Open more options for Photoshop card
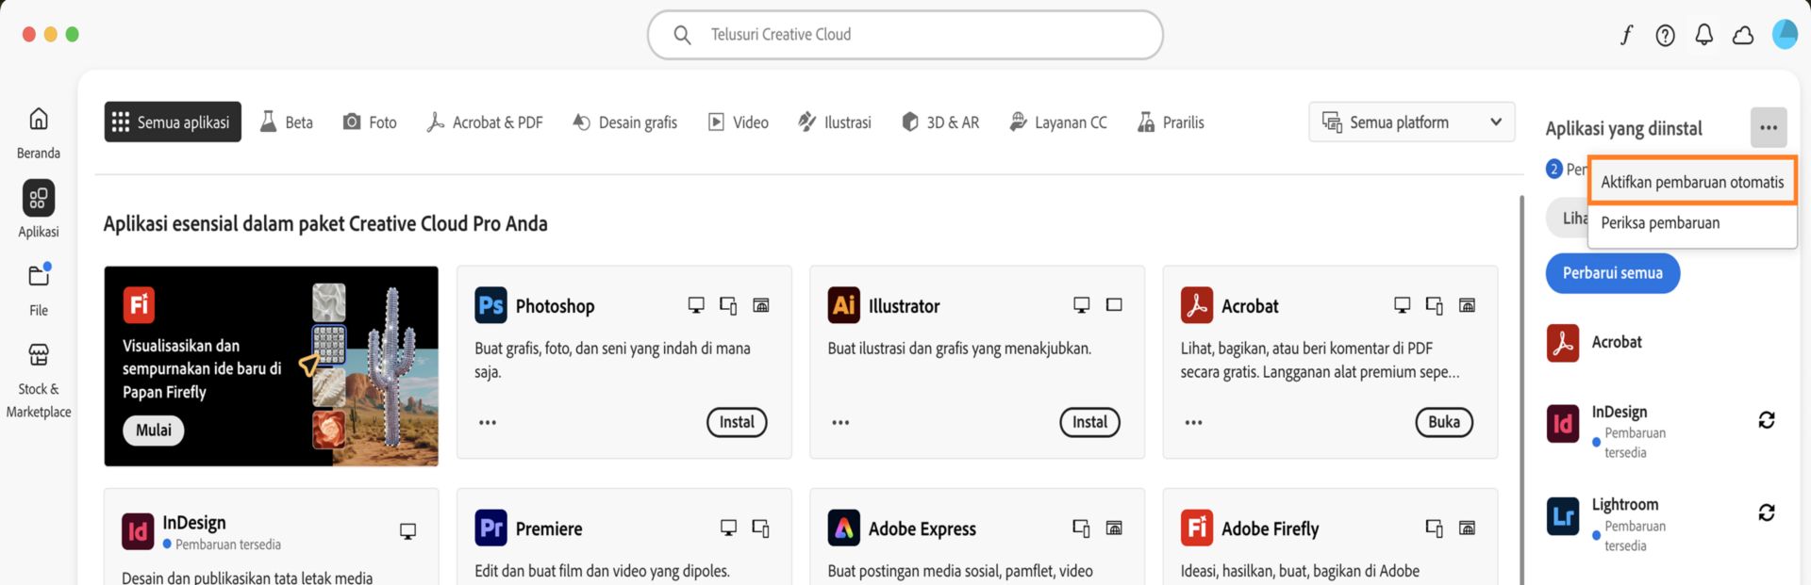The width and height of the screenshot is (1811, 585). [488, 422]
